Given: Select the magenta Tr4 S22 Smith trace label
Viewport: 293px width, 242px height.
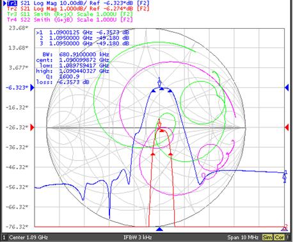Looking at the screenshot, I should (70, 20).
